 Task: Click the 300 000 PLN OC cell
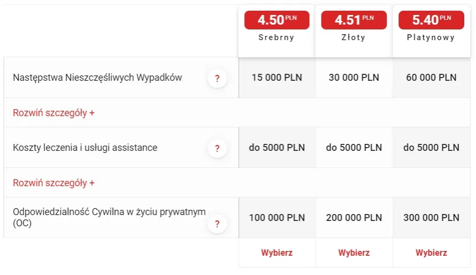[431, 218]
